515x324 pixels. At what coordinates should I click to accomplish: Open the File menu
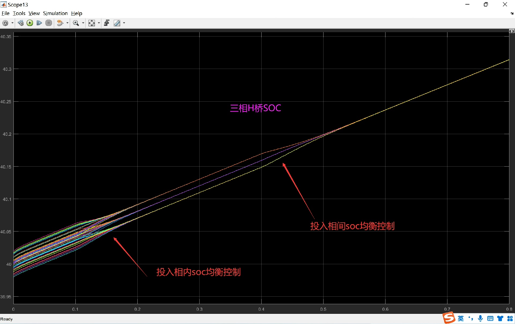pos(5,13)
